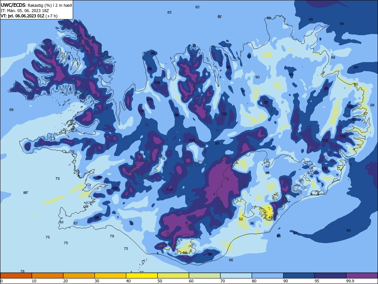The height and width of the screenshot is (284, 378).
Task: Pick the pale green 60–70 legend swatch
Action: coord(204,276)
